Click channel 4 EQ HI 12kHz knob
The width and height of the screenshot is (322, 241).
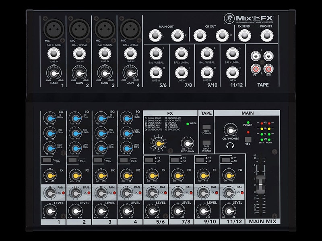(x=126, y=118)
